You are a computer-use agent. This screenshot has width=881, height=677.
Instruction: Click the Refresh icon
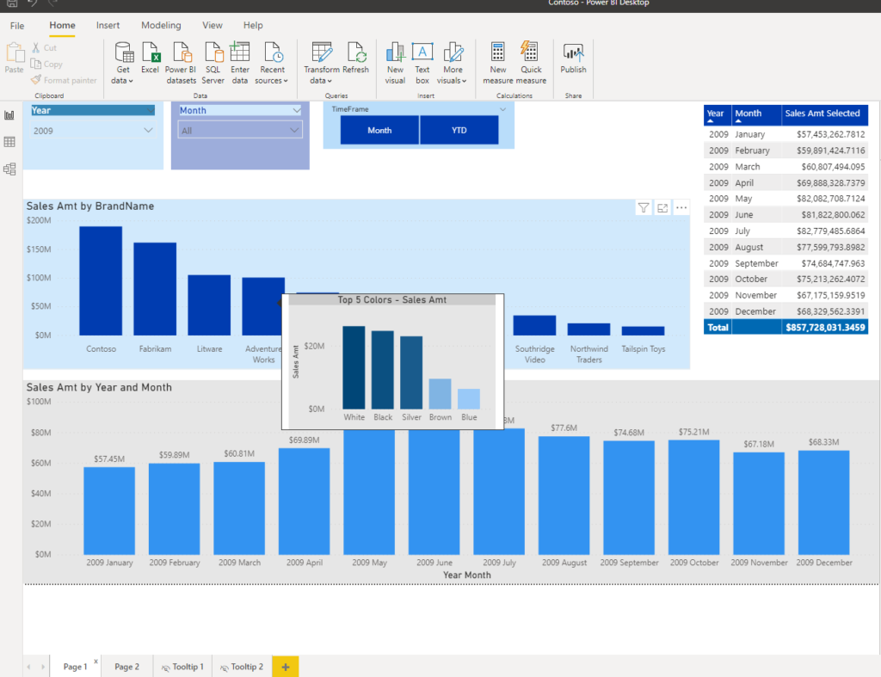coord(356,52)
